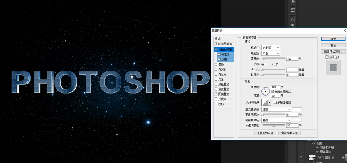Open the Paragraph panel icon

[293, 25]
